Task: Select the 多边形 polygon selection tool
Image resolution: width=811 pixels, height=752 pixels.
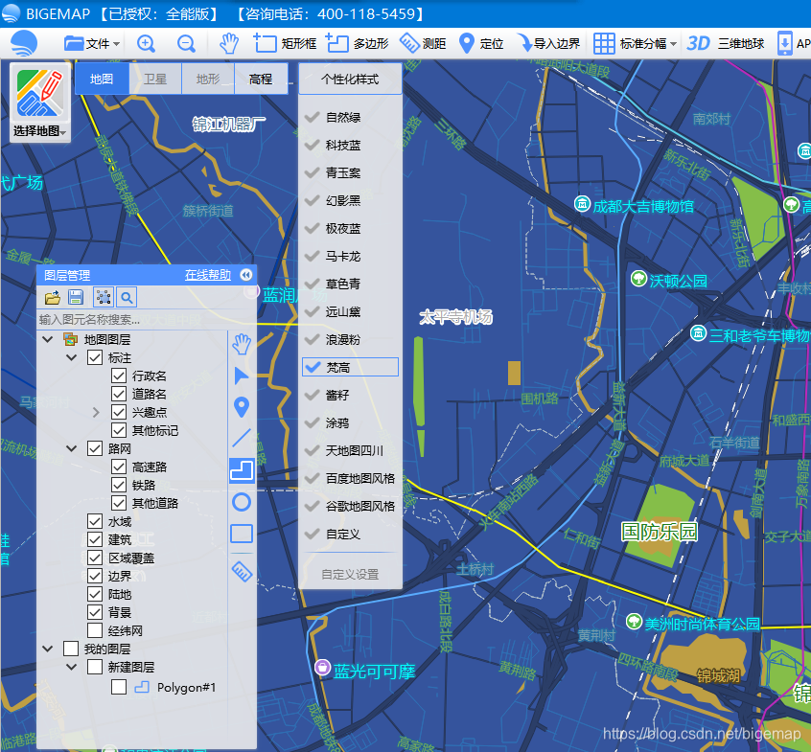Action: pos(357,43)
